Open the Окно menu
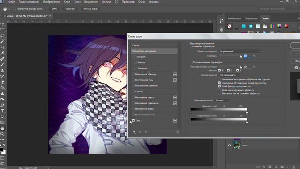Viewport: 300px width, 169px height. point(142,2)
